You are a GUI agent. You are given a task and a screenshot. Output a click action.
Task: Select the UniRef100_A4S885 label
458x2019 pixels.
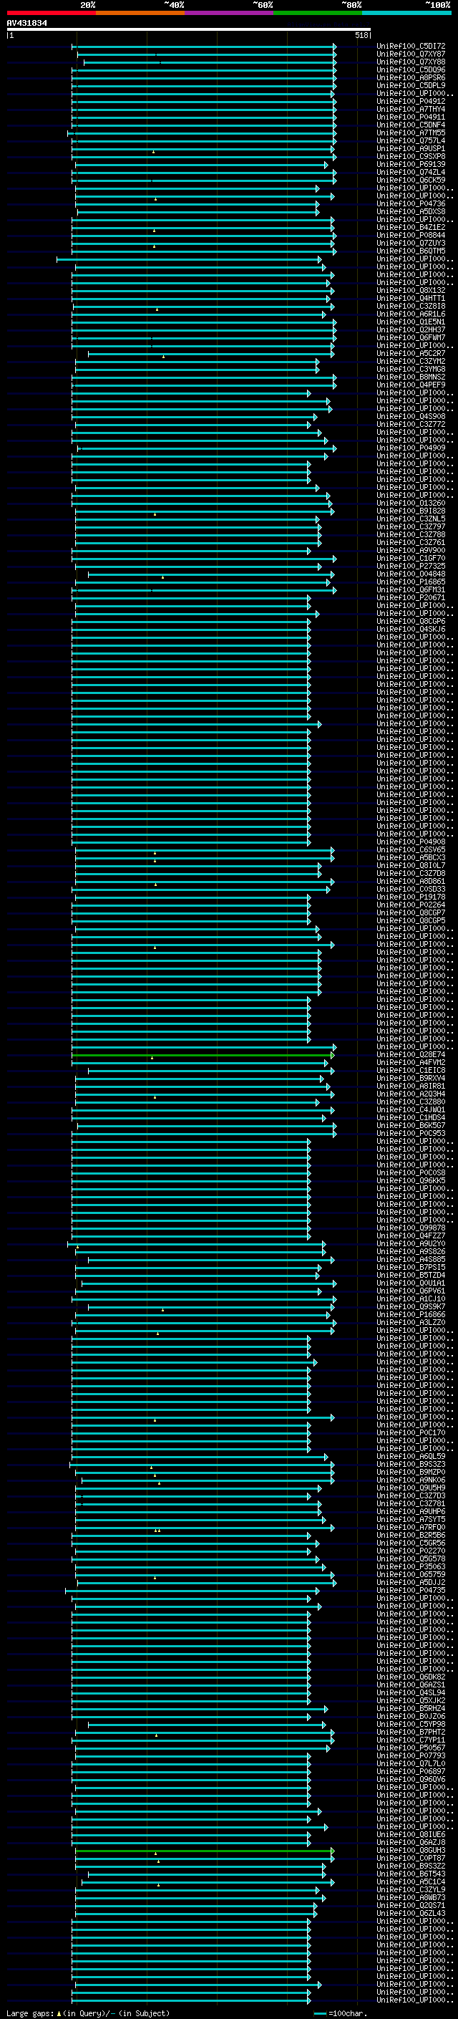[411, 1260]
